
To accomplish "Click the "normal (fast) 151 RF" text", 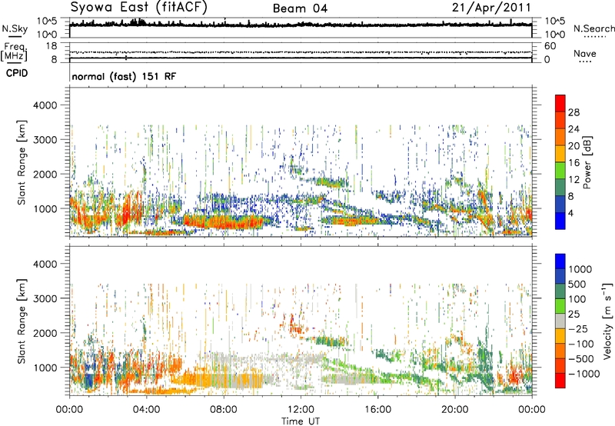I will tap(124, 76).
